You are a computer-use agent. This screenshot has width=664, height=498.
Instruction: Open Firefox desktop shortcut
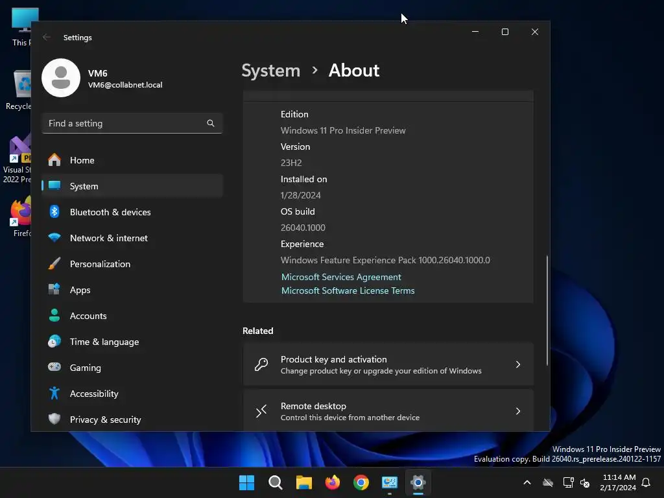21,217
